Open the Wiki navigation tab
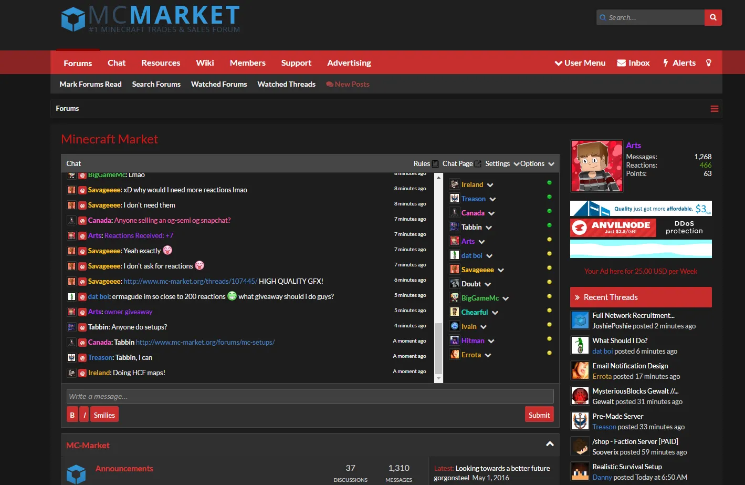745x485 pixels. point(205,63)
